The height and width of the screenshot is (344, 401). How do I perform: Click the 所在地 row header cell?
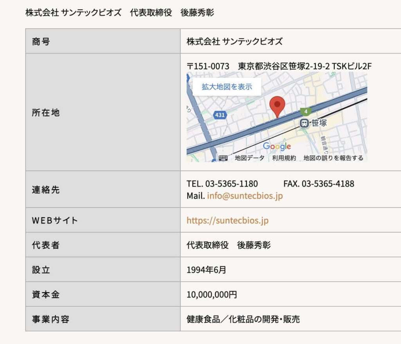(x=103, y=112)
